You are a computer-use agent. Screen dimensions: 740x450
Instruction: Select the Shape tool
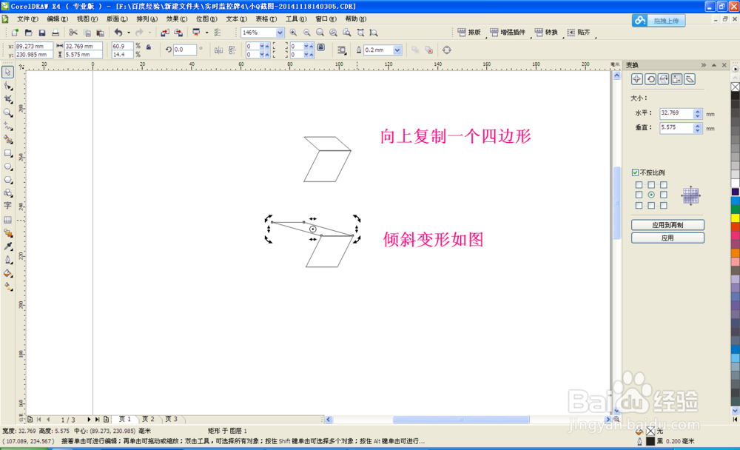point(8,86)
